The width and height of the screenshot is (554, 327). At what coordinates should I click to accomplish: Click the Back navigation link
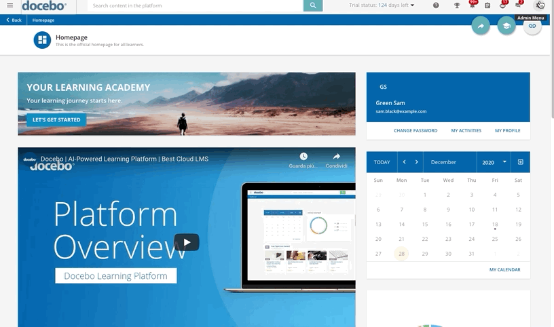tap(14, 20)
